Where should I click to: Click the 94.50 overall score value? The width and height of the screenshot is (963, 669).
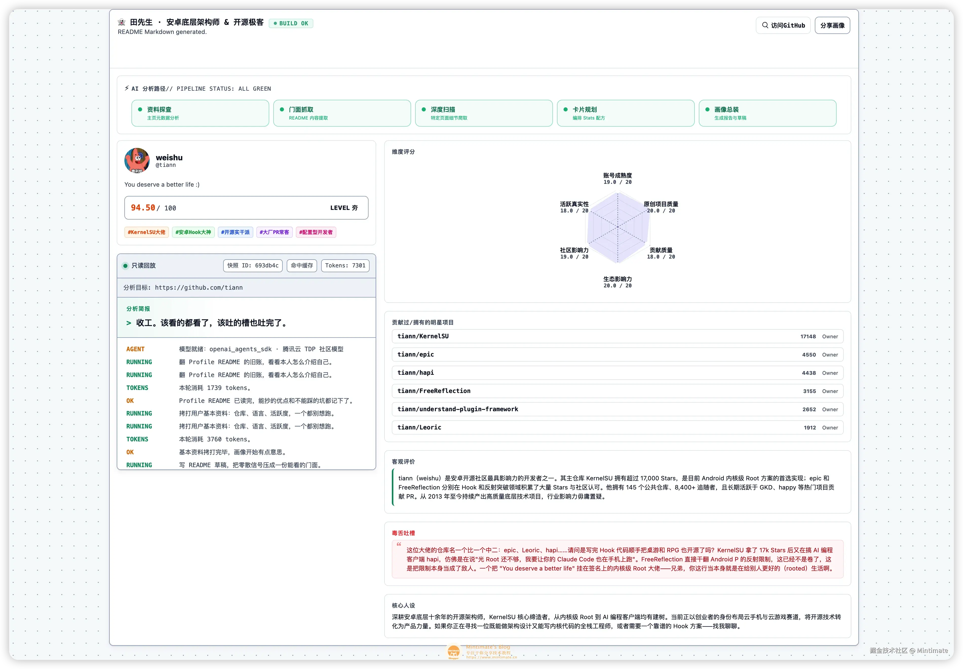coord(143,207)
